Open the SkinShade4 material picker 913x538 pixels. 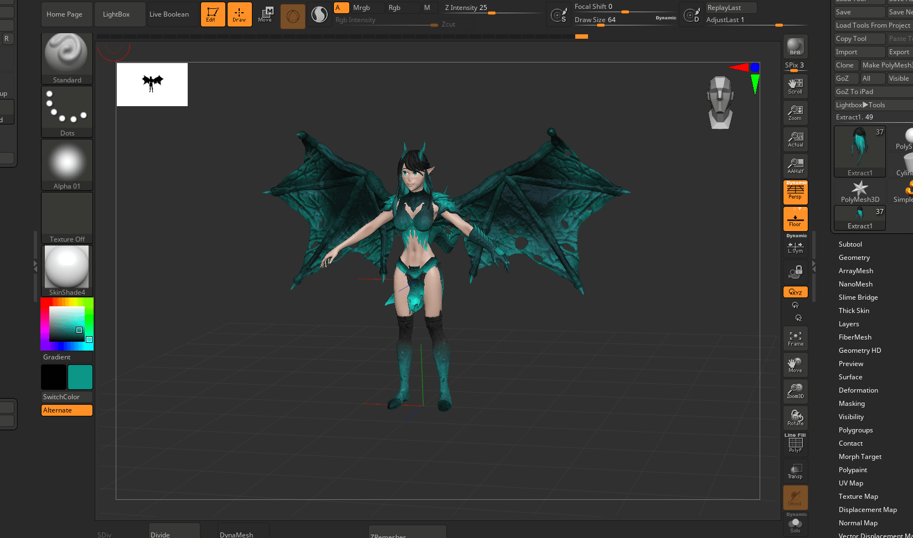(x=67, y=271)
